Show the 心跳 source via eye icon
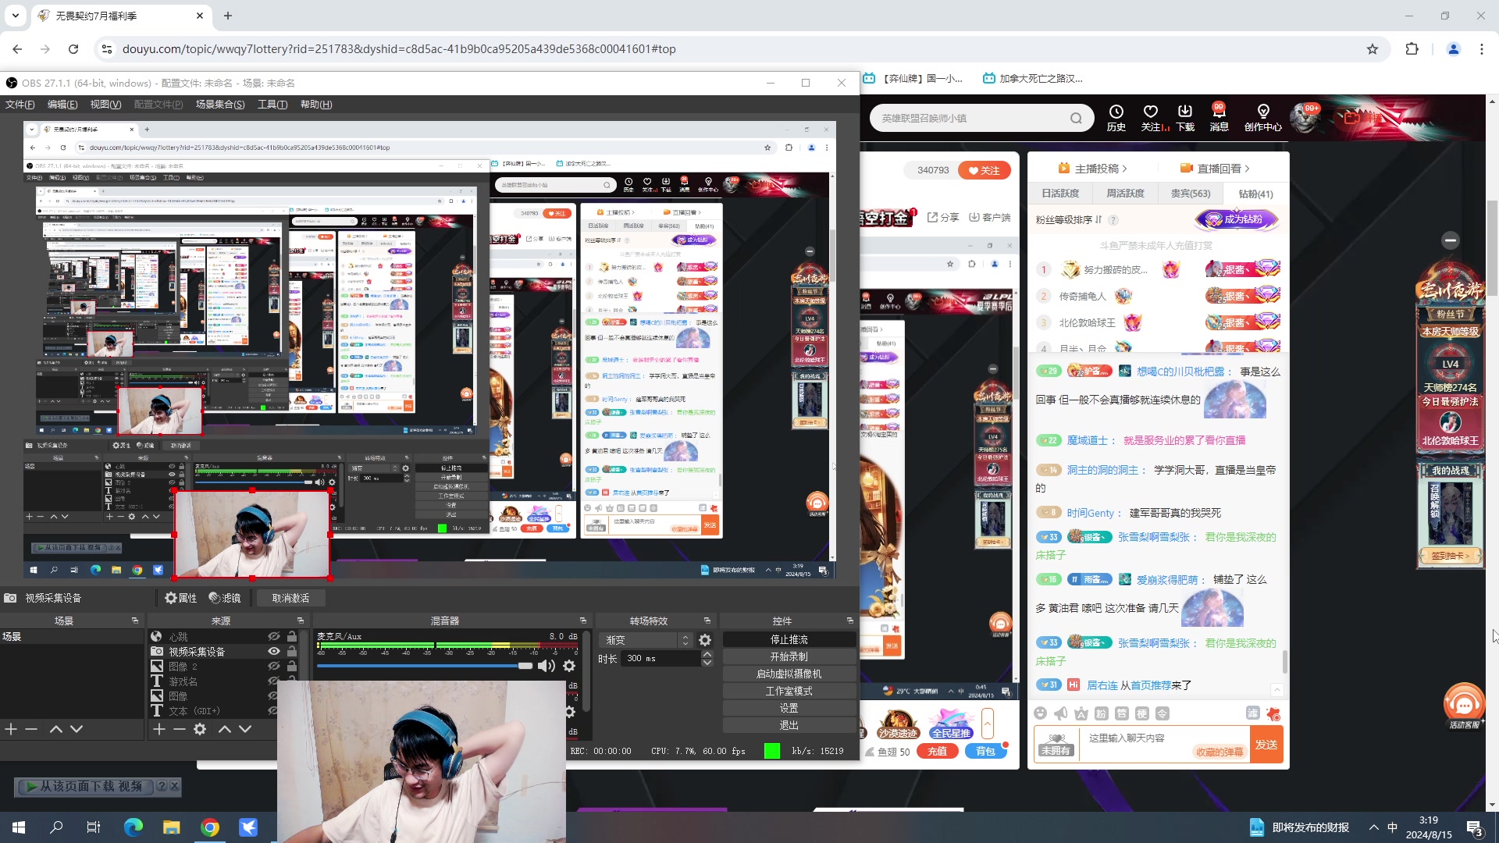The image size is (1499, 843). pos(274,637)
